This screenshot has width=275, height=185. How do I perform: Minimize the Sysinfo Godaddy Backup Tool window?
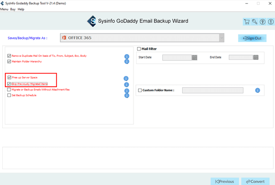pos(247,4)
